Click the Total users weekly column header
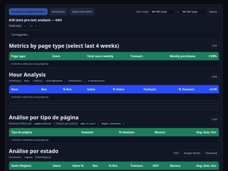The height and width of the screenshot is (171, 228). pos(100,56)
